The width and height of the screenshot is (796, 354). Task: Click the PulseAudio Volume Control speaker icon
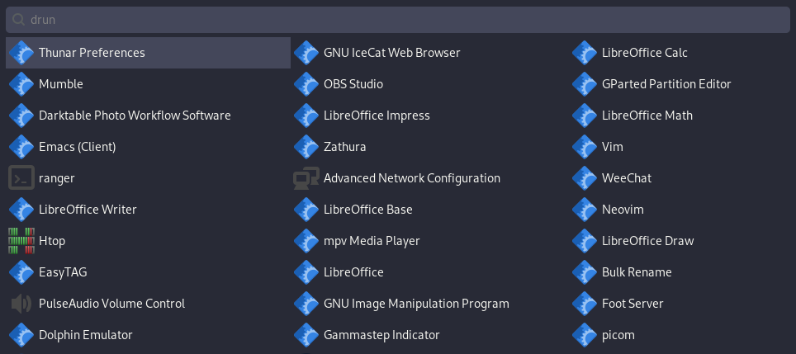pyautogui.click(x=21, y=304)
